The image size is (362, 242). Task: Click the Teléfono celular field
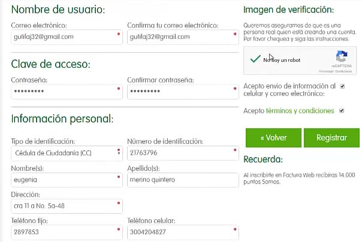(183, 232)
